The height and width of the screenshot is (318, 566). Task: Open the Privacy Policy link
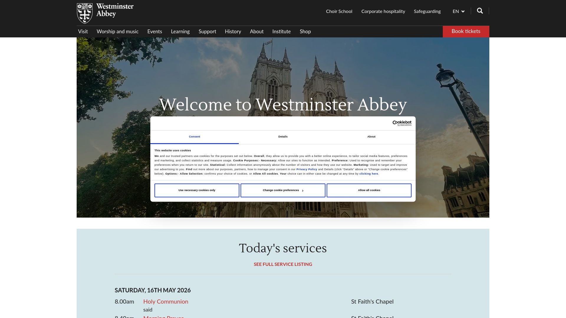pos(307,169)
